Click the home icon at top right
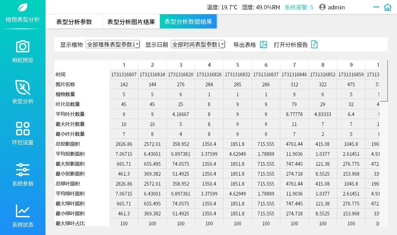The image size is (397, 235). point(388,7)
